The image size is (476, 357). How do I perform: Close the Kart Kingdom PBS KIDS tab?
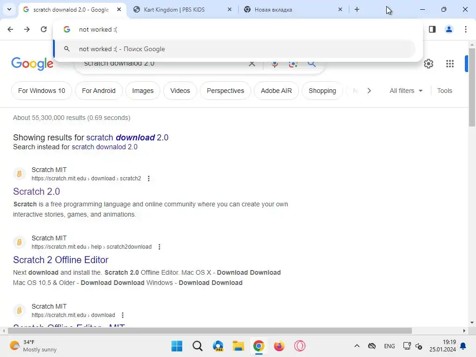(230, 9)
